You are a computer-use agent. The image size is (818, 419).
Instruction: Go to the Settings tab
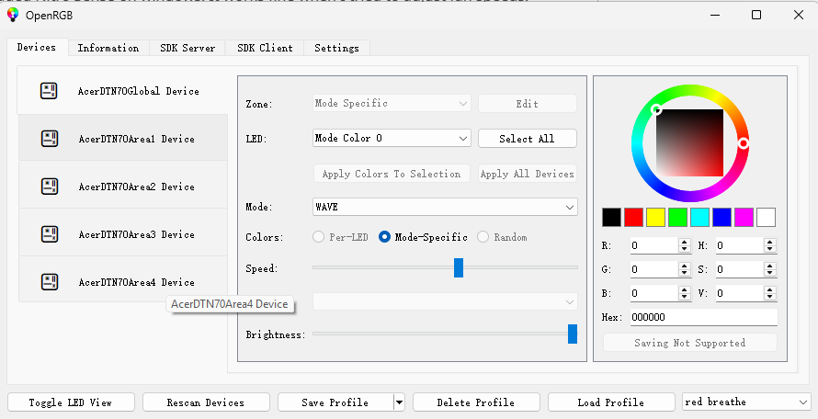pyautogui.click(x=336, y=48)
